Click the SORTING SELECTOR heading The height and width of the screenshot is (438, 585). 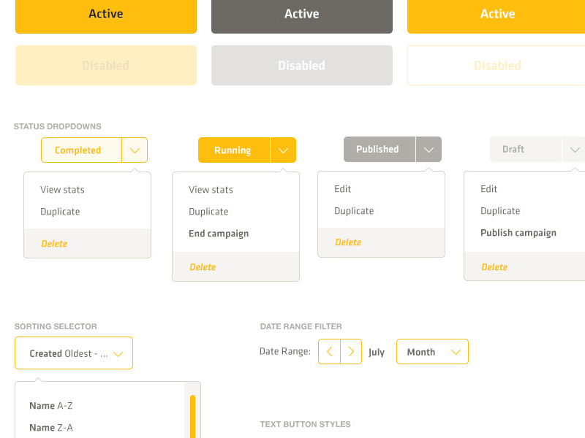pyautogui.click(x=56, y=326)
